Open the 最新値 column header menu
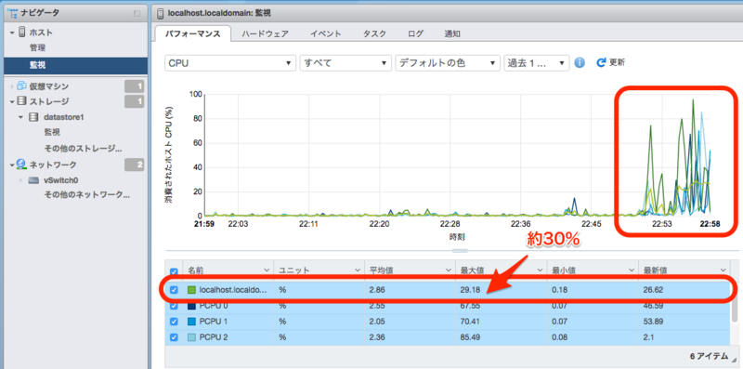This screenshot has height=369, width=743. (x=723, y=270)
